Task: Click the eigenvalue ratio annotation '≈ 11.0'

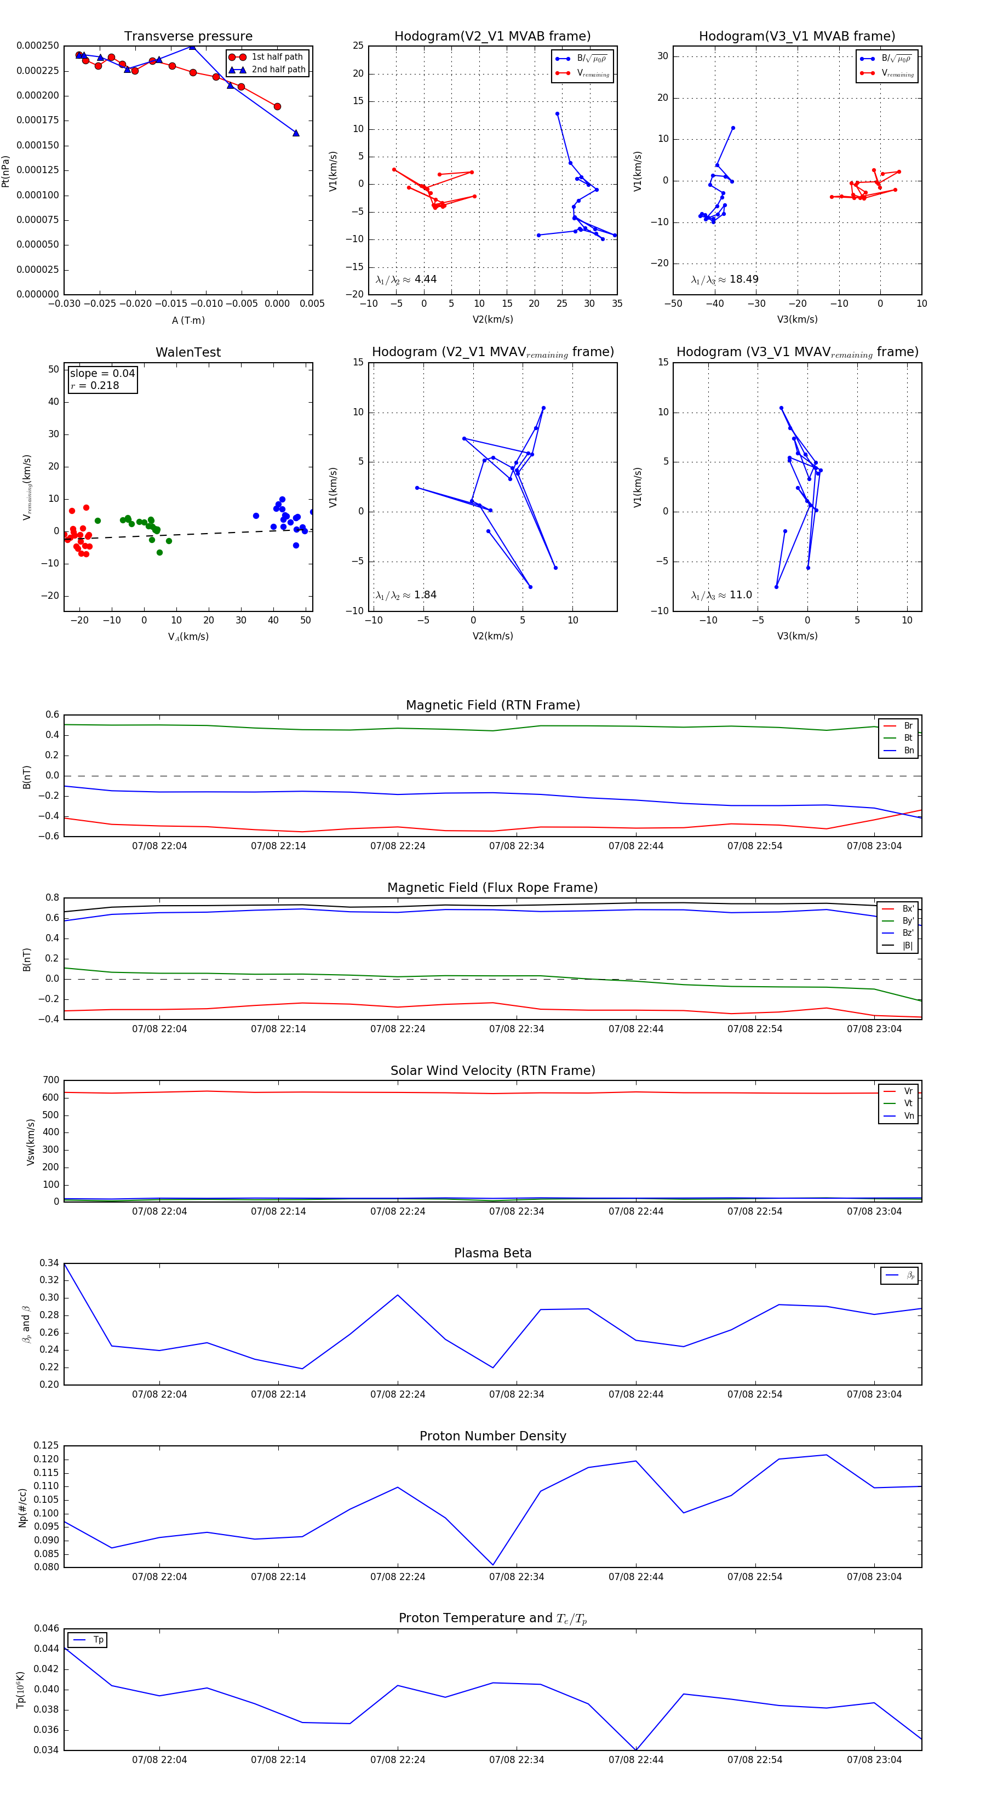Action: pos(722,595)
